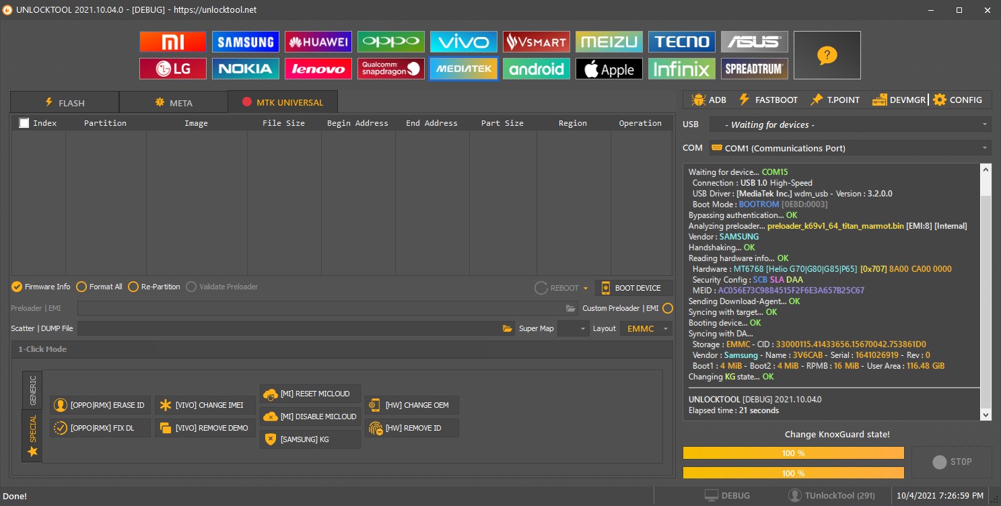Screen dimensions: 1001x506
Task: Select the Lenovo brand icon
Action: point(318,69)
